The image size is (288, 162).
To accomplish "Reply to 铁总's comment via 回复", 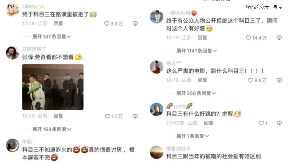I will click(202, 80).
